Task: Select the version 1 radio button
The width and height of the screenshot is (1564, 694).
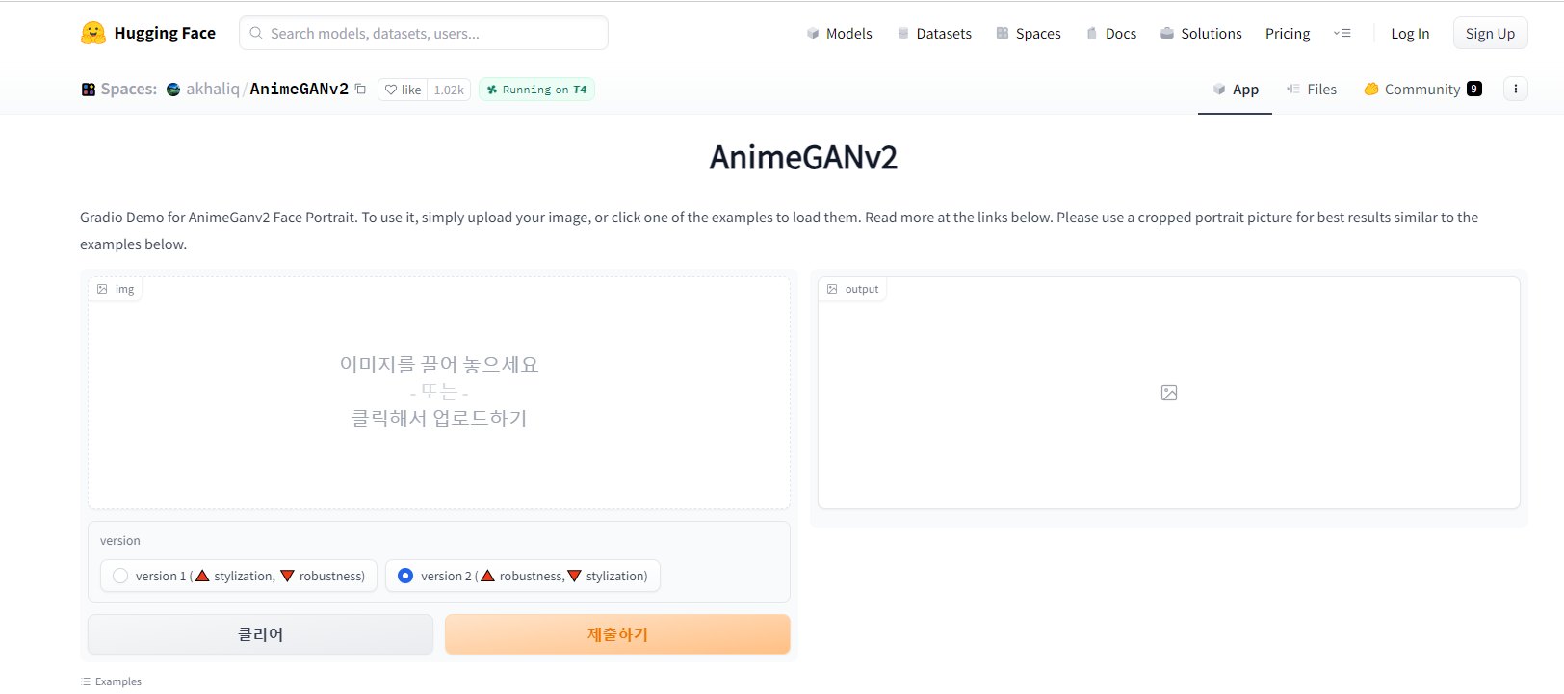Action: (120, 576)
